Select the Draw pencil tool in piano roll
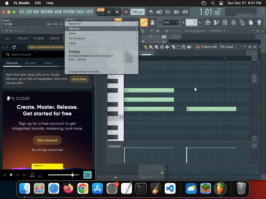The image size is (266, 199). click(145, 47)
